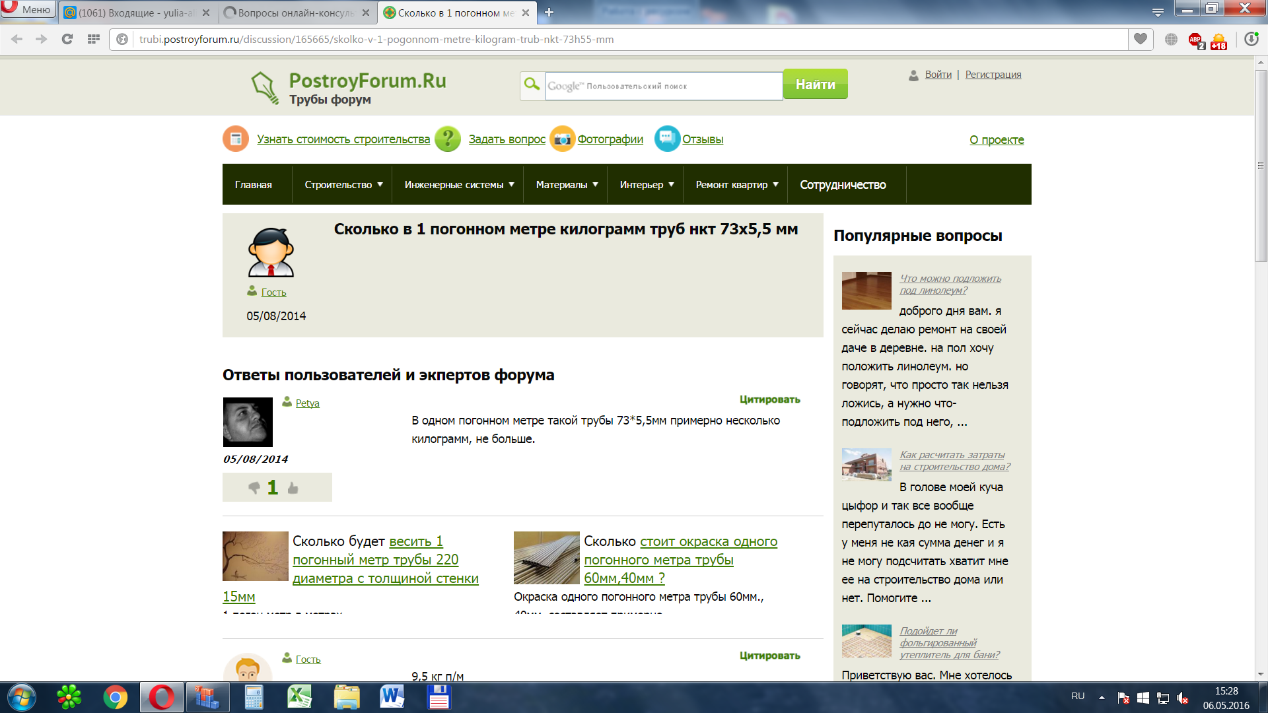
Task: Click the heart bookmark icon in address bar
Action: click(x=1141, y=39)
